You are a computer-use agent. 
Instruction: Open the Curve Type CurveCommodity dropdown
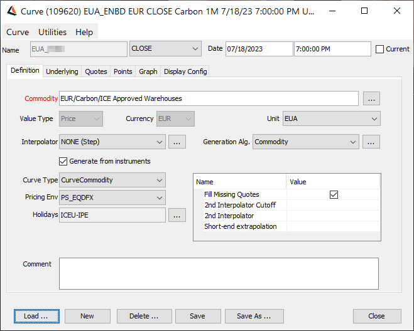click(x=112, y=180)
